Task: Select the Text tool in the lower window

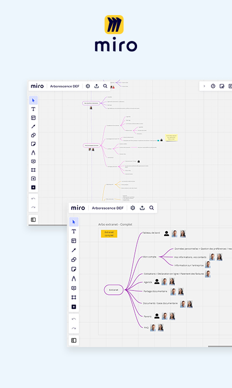Action: 73,231
